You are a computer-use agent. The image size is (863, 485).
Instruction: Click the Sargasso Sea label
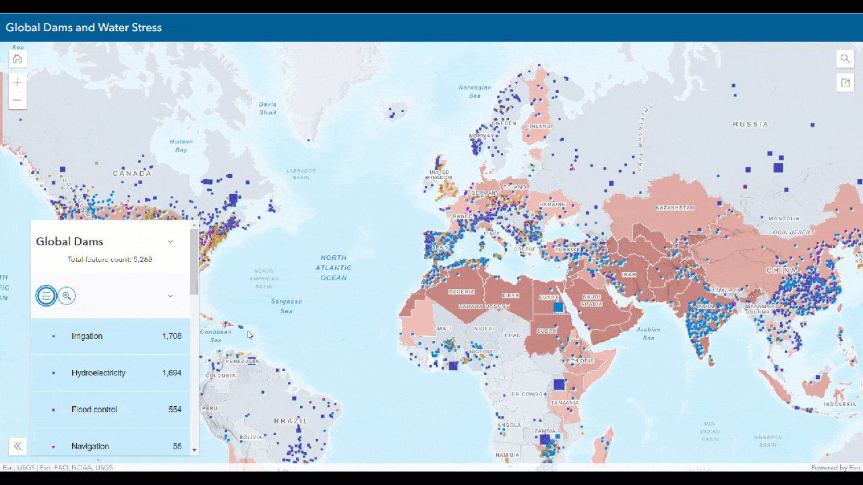pyautogui.click(x=287, y=306)
